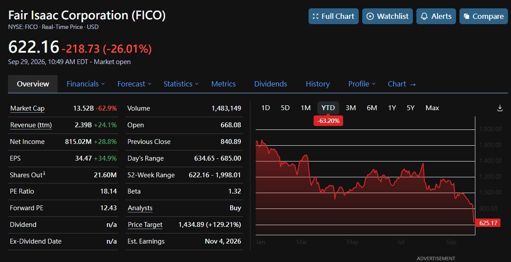Open the Price Target link
The width and height of the screenshot is (511, 262).
145,225
